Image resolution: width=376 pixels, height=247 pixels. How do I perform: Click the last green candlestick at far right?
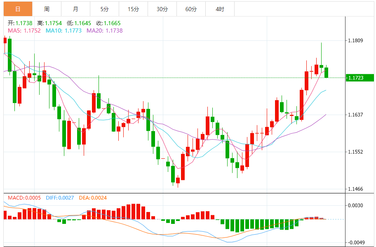[326, 73]
